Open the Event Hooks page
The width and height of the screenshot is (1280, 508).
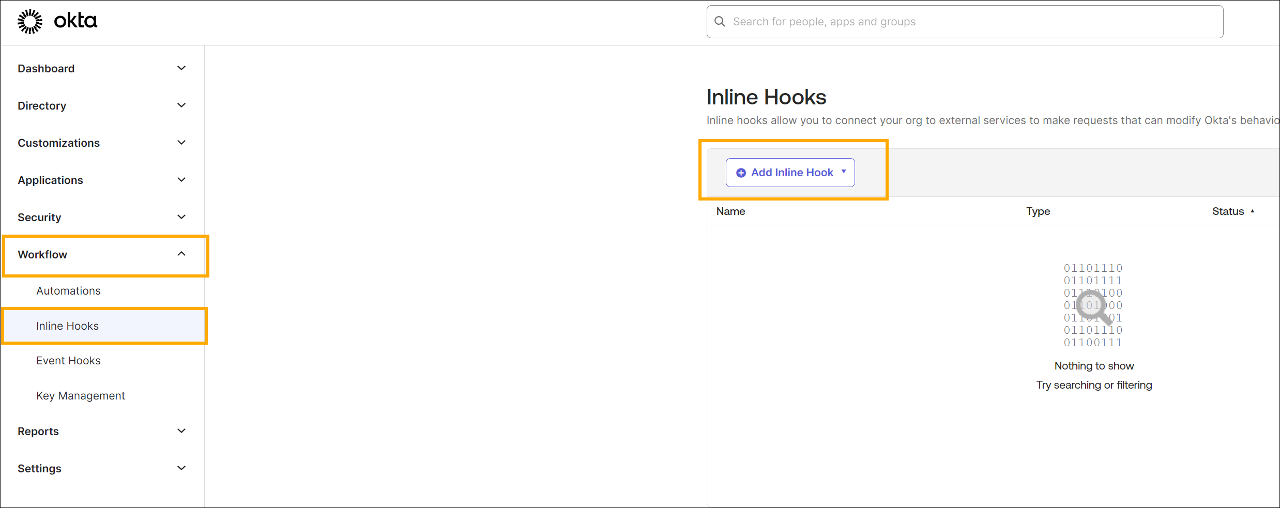point(68,360)
